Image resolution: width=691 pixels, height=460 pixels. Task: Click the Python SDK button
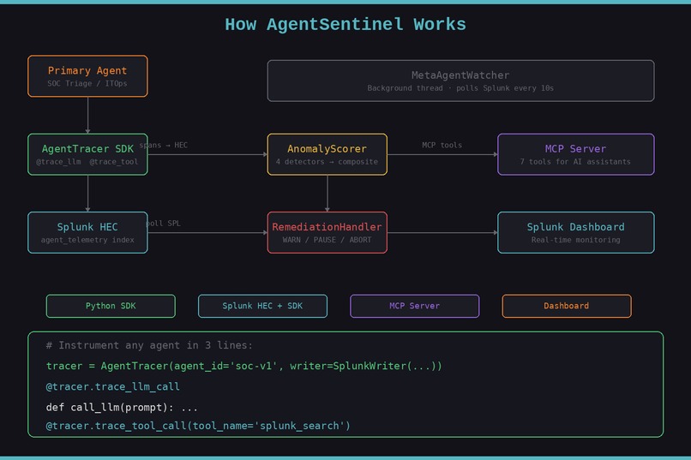[111, 306]
